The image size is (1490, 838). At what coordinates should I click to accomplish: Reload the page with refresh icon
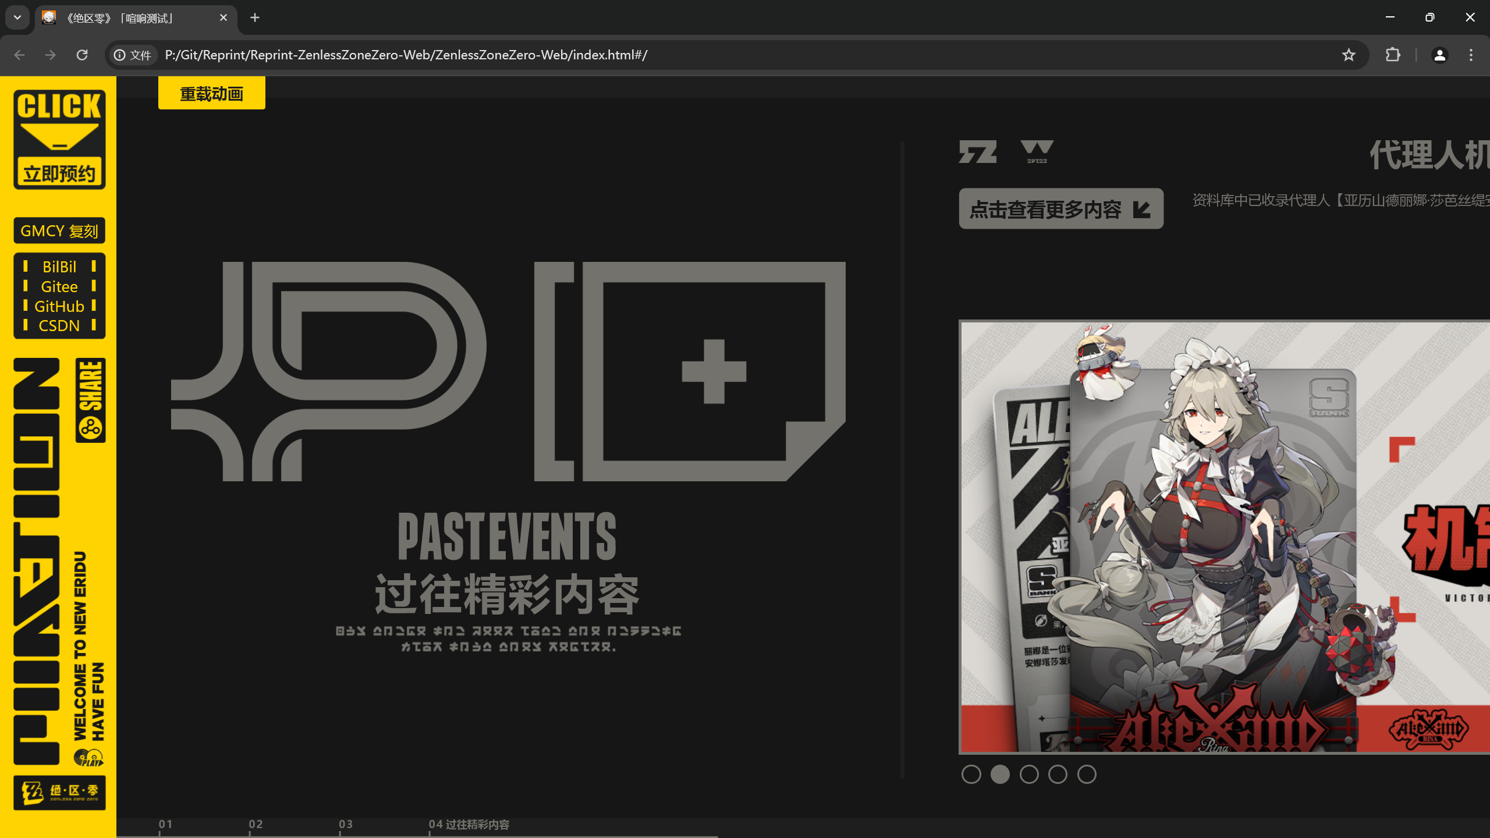pyautogui.click(x=82, y=55)
